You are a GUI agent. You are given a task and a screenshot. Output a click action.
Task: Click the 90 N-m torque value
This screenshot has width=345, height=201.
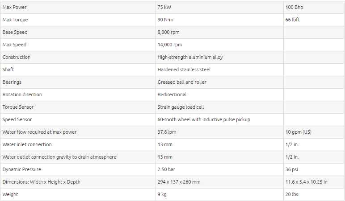pyautogui.click(x=165, y=20)
